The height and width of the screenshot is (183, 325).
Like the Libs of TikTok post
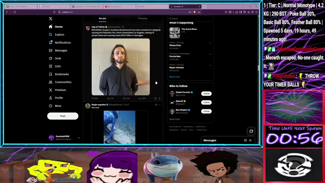[x=126, y=98]
